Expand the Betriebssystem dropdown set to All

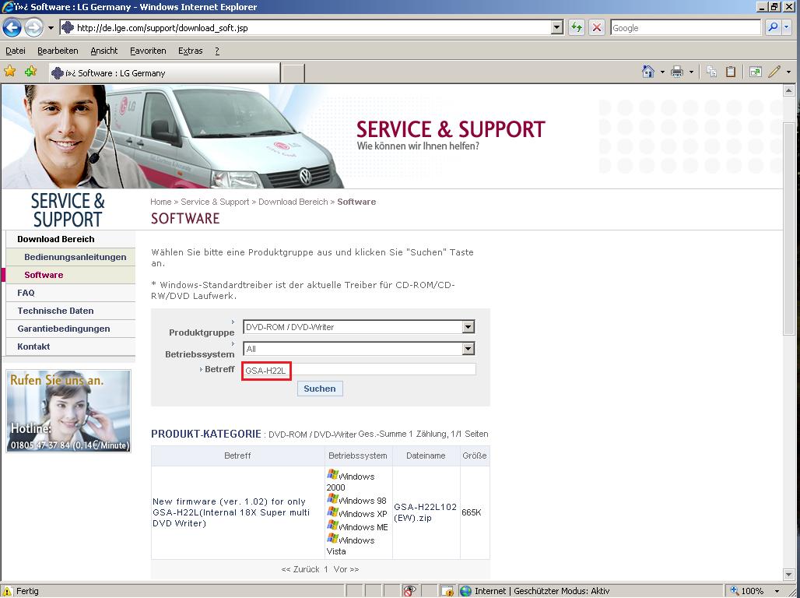(468, 349)
